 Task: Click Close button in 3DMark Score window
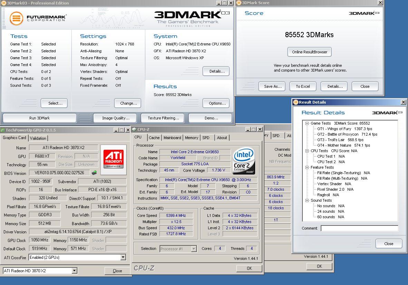click(365, 86)
